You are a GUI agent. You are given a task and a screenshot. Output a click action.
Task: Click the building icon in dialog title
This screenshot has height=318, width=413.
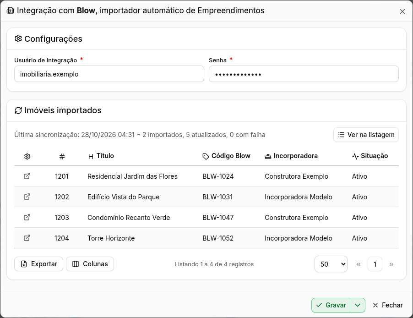[x=10, y=11]
